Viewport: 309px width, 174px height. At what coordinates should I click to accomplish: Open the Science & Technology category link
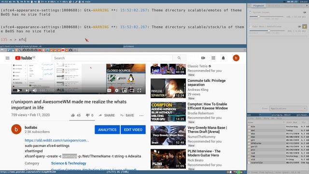tap(69, 163)
